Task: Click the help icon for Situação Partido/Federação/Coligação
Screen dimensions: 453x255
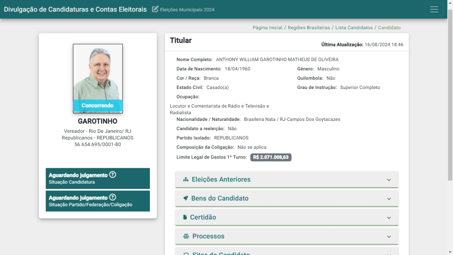Action: click(x=113, y=197)
